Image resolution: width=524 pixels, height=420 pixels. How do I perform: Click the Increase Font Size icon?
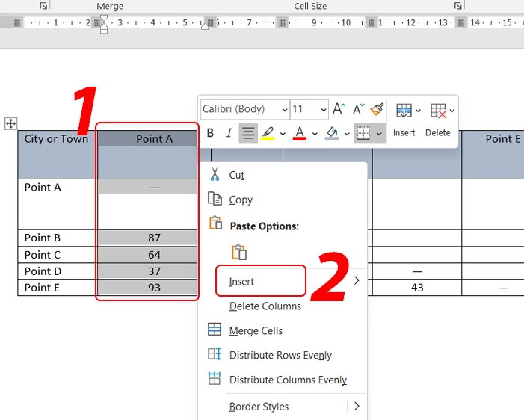[x=339, y=109]
